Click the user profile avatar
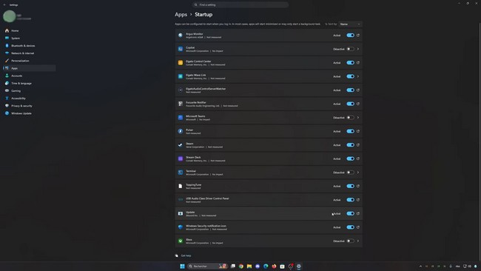 (10, 16)
